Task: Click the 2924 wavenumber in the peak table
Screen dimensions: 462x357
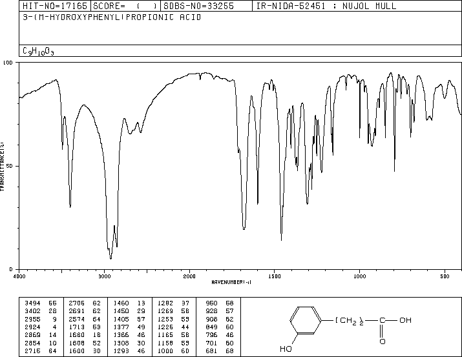Action: coord(33,327)
